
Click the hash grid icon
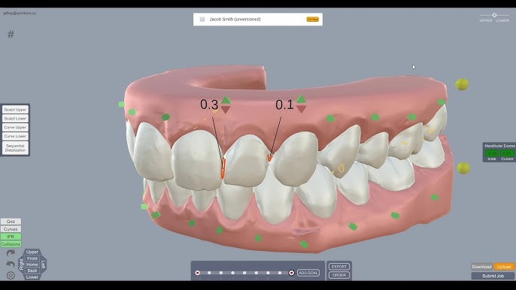pos(11,35)
